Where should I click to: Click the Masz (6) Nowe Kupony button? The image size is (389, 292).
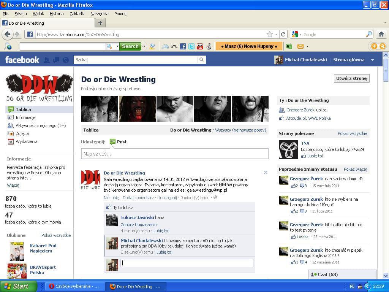pos(249,46)
